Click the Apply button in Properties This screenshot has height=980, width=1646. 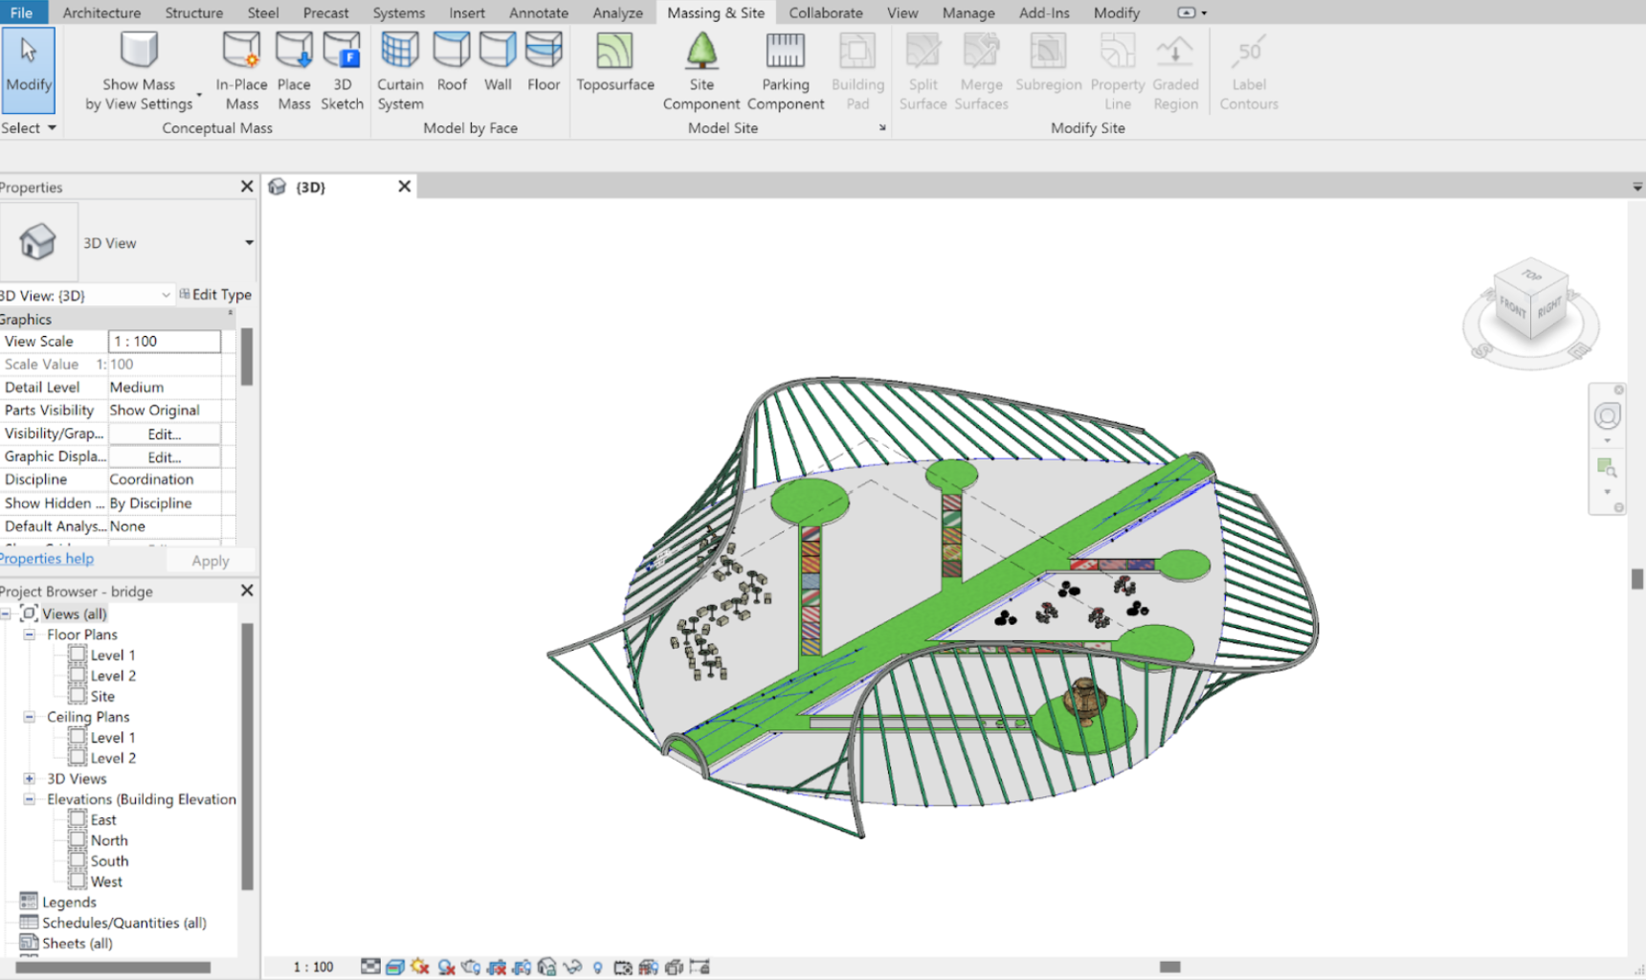211,561
